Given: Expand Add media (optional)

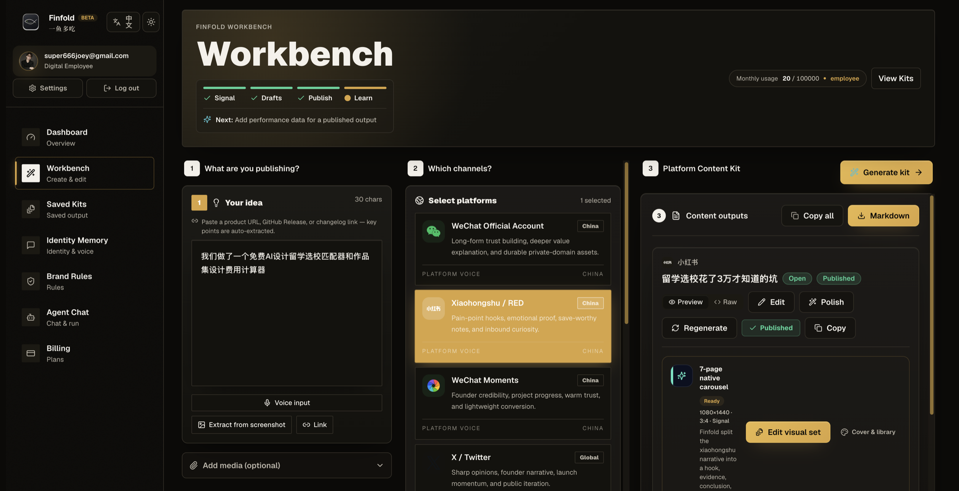Looking at the screenshot, I should (x=287, y=466).
